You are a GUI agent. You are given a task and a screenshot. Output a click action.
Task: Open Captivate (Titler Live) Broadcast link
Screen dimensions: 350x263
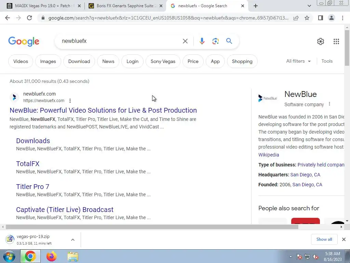pos(65,210)
